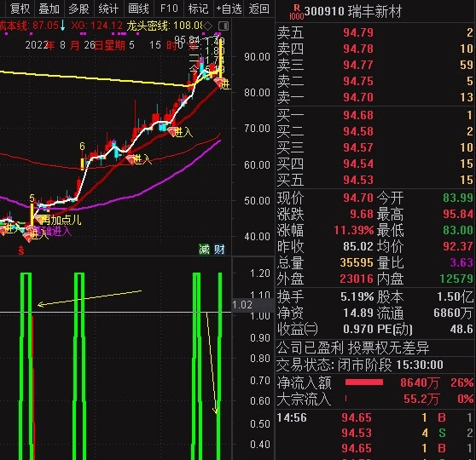Click the diamond icon after 龙头密线 value
Image resolution: width=476 pixels, height=460 pixels.
pyautogui.click(x=207, y=26)
